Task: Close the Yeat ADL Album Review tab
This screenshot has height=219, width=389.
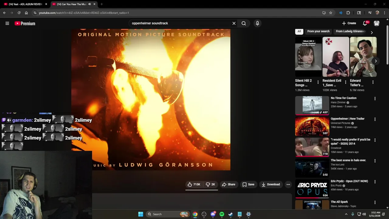Action: [46, 4]
